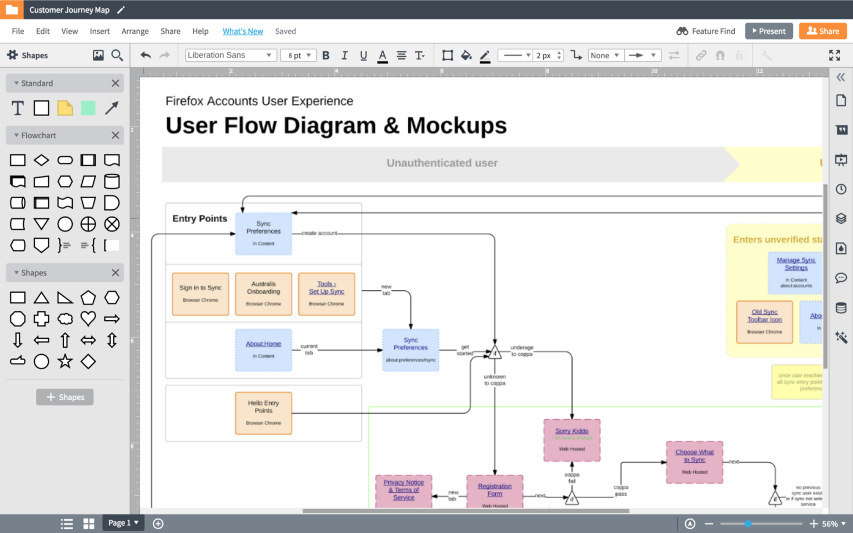Open the Page 1 dropdown
The image size is (853, 533).
[123, 522]
